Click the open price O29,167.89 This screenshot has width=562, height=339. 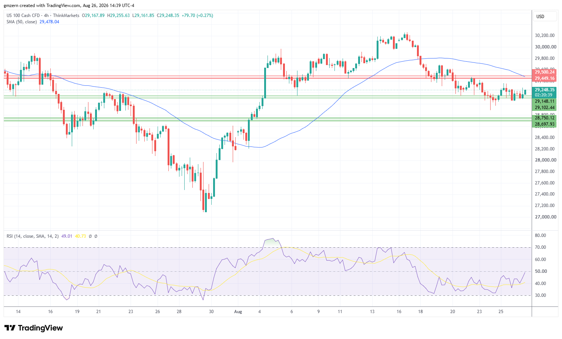[x=93, y=16]
